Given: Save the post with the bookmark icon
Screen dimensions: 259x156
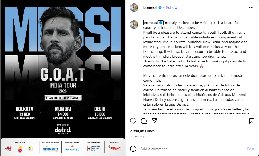Looking at the screenshot, I should point(252,121).
